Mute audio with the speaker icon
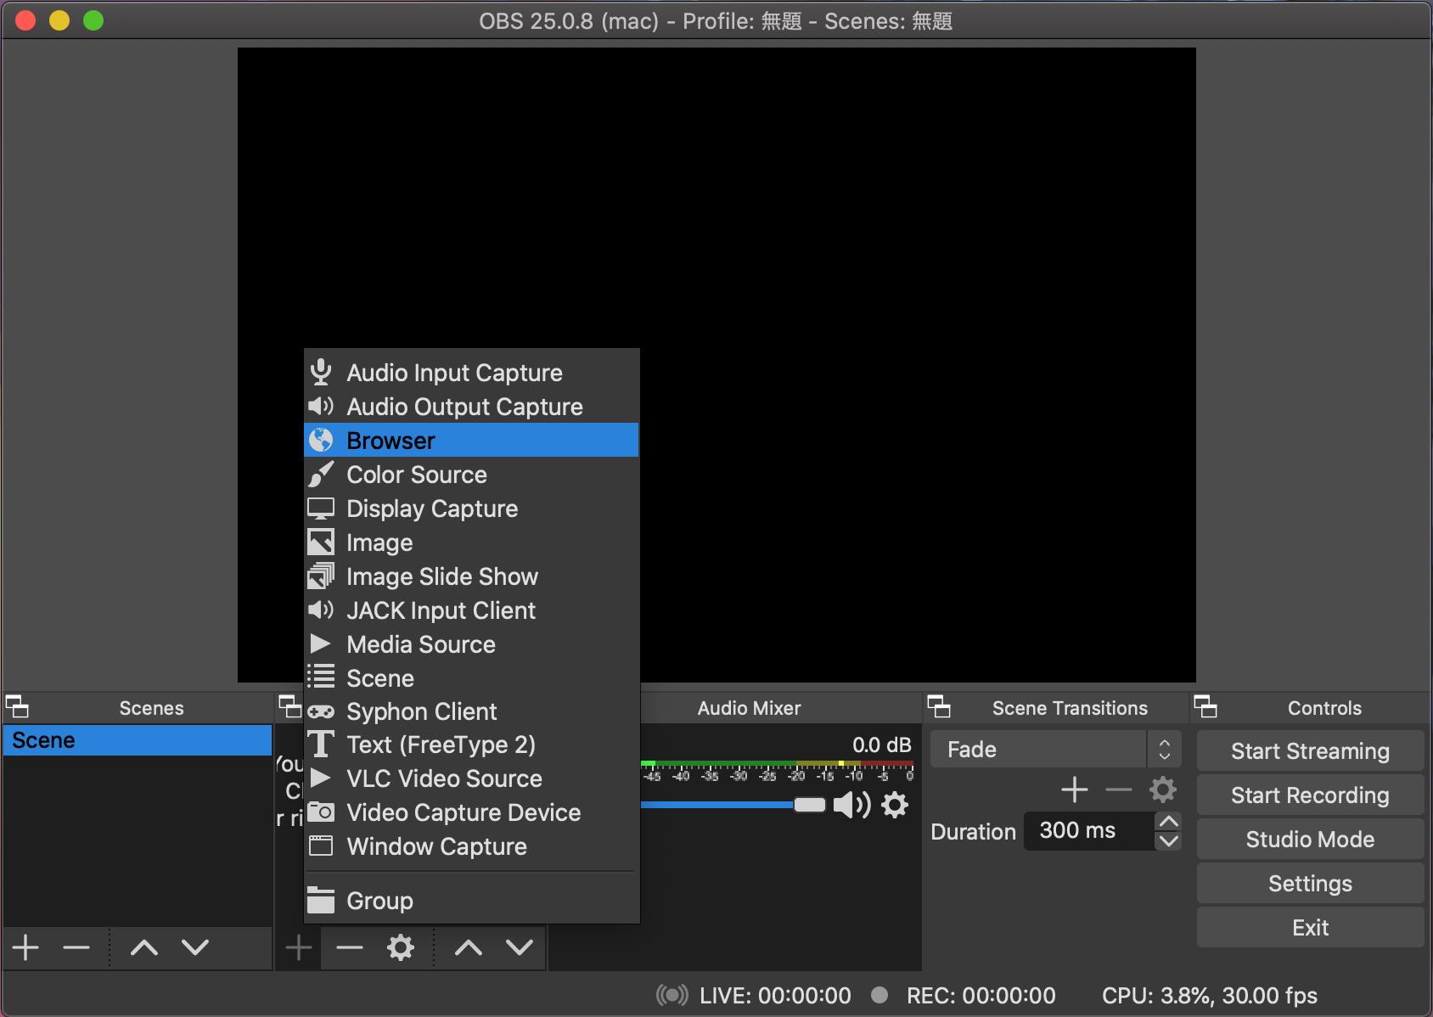The image size is (1433, 1017). pyautogui.click(x=852, y=805)
